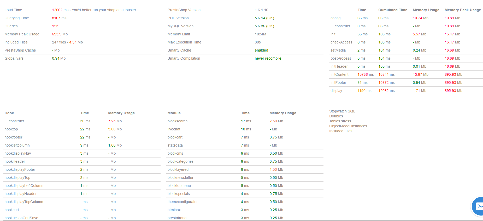Click the display time value 1190 ms

point(364,91)
